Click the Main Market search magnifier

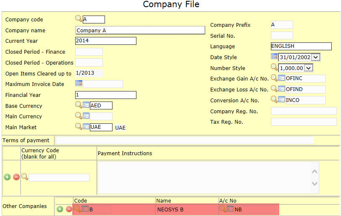[x=79, y=126]
